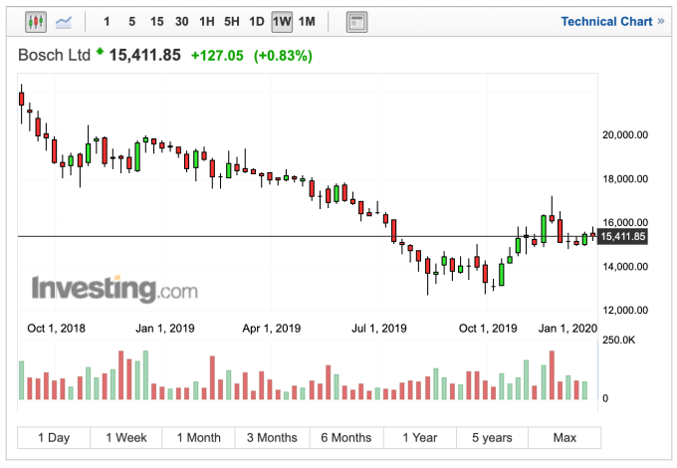Click the Jan 1, 2019 date label
The width and height of the screenshot is (677, 468).
coord(165,329)
